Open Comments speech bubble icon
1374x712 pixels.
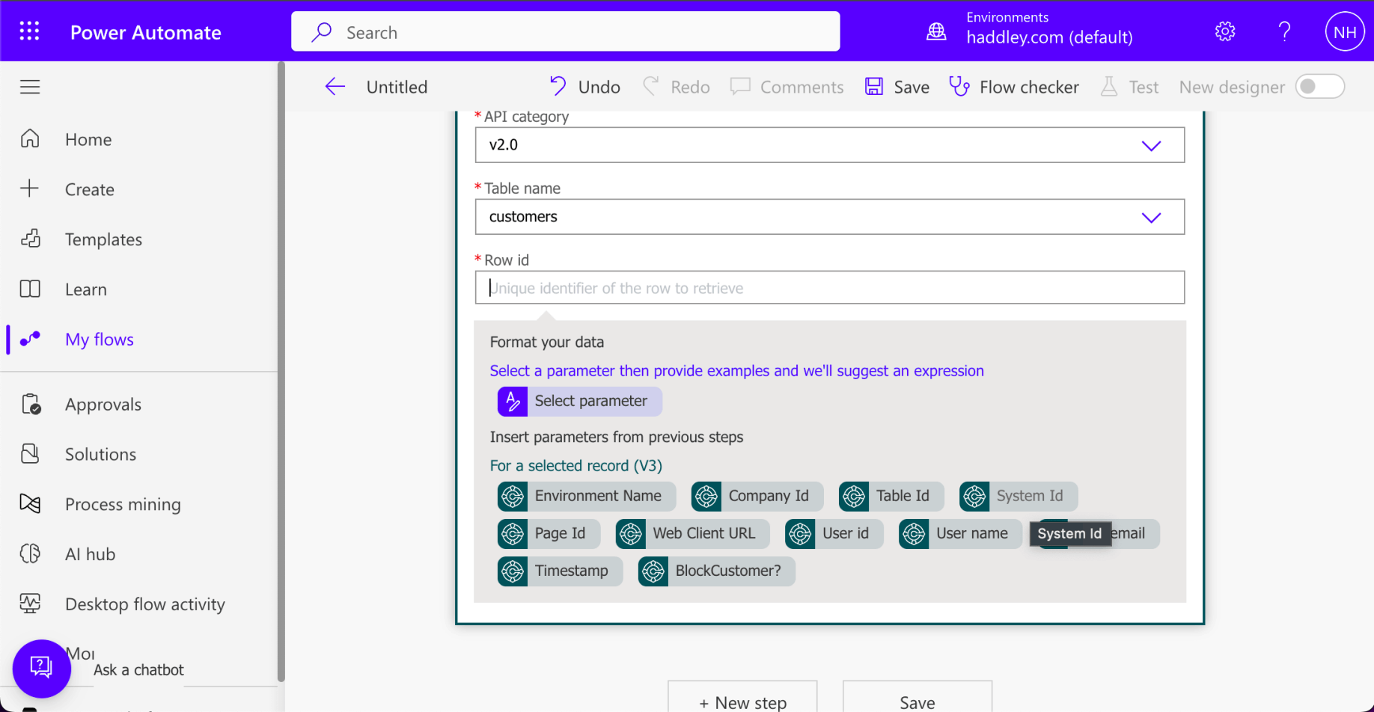[740, 86]
